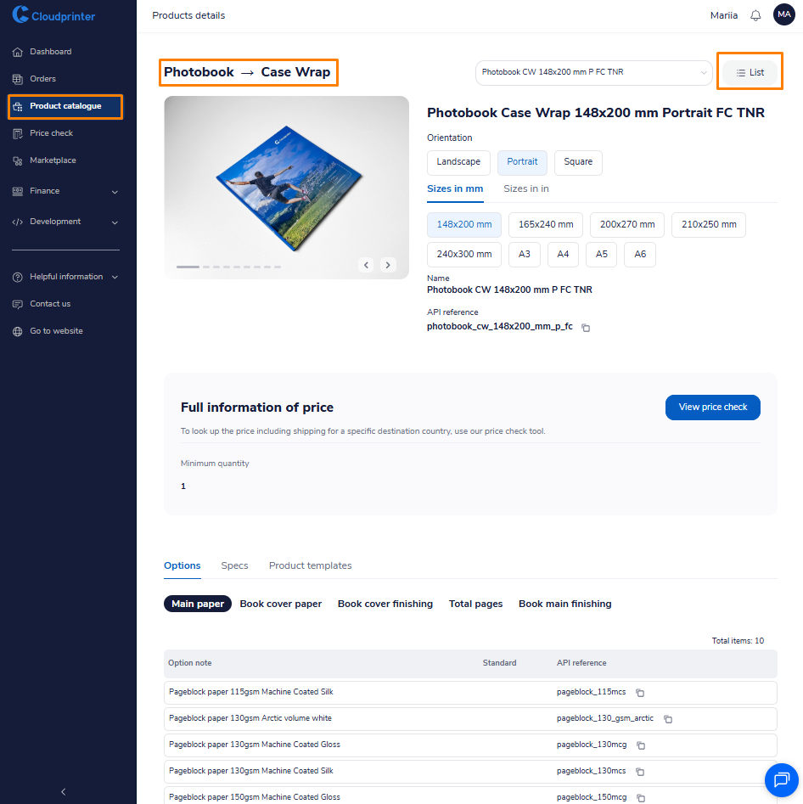
Task: Open Product templates tab
Action: [310, 565]
